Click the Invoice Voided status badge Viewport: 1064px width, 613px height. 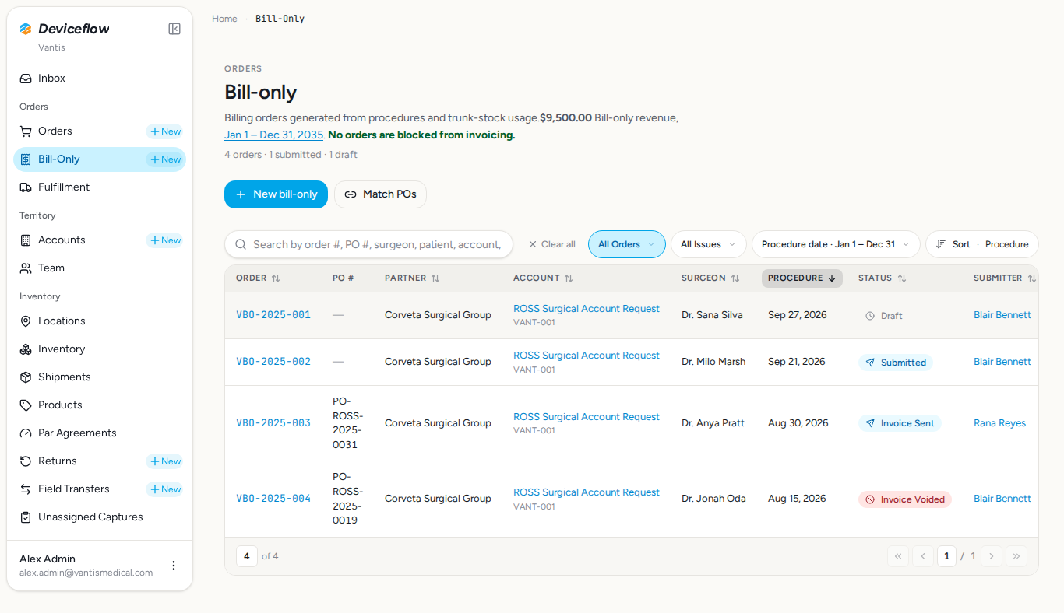coord(905,499)
